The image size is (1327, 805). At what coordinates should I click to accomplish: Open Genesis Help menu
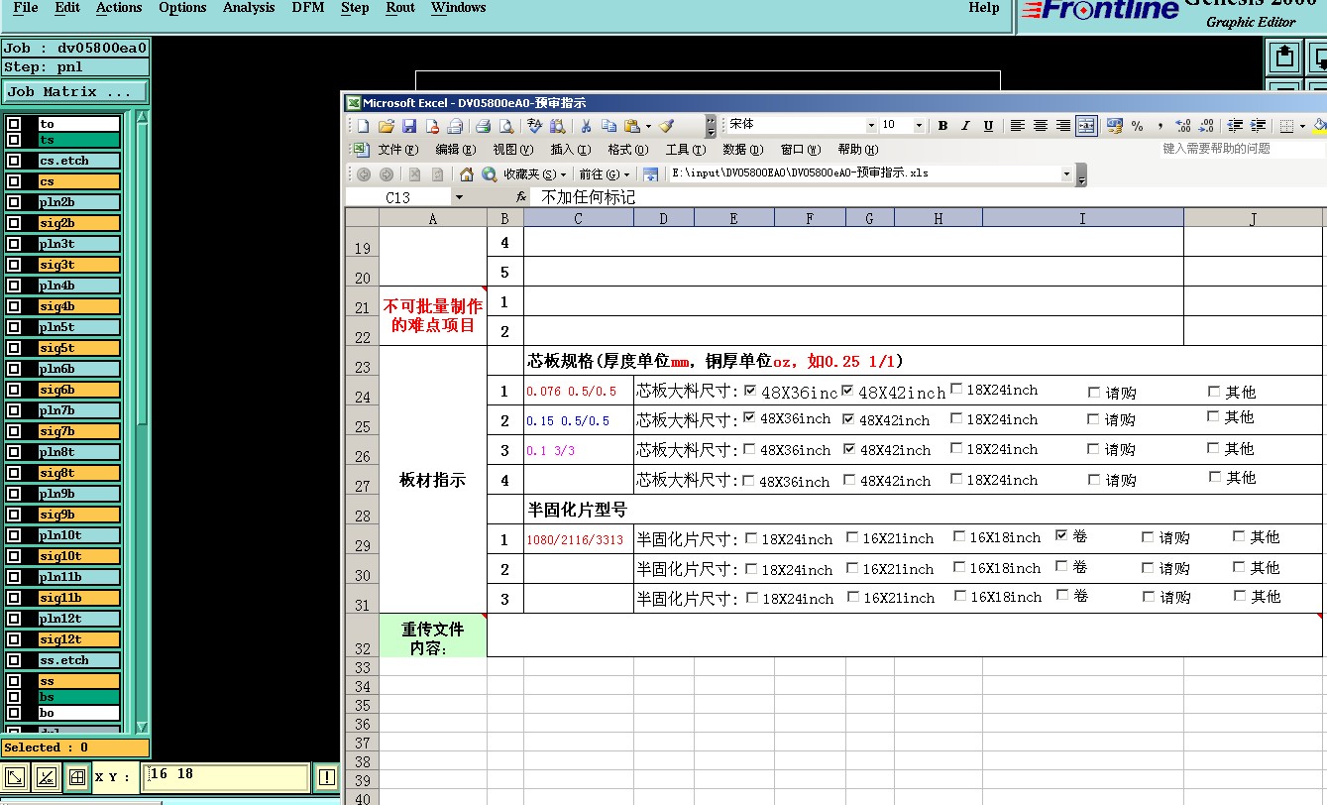coord(983,8)
